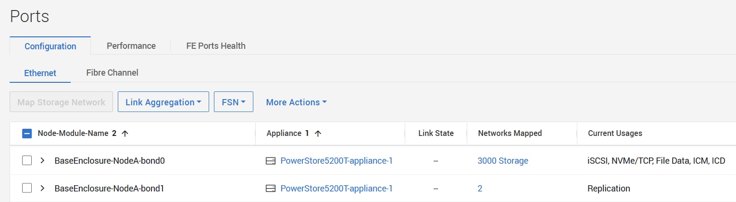Click the BaseEnclosure-NodeA-bond1 name
This screenshot has height=202, width=736.
(x=109, y=189)
